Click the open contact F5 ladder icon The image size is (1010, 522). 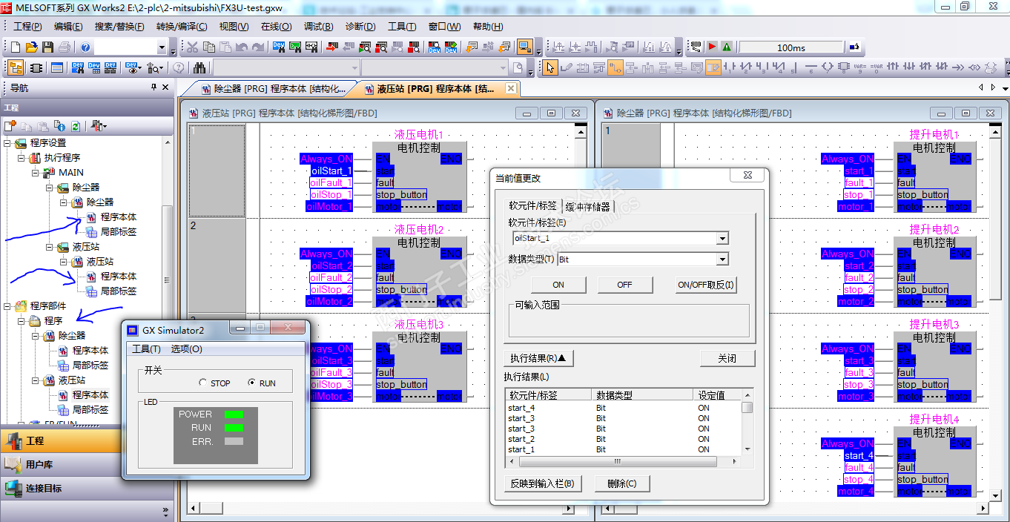[729, 67]
